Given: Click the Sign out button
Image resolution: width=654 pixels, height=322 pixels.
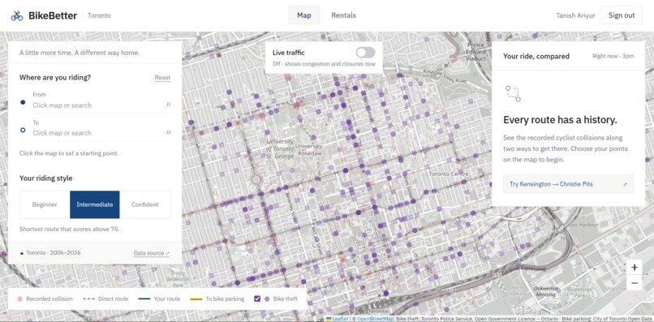Looking at the screenshot, I should point(622,15).
